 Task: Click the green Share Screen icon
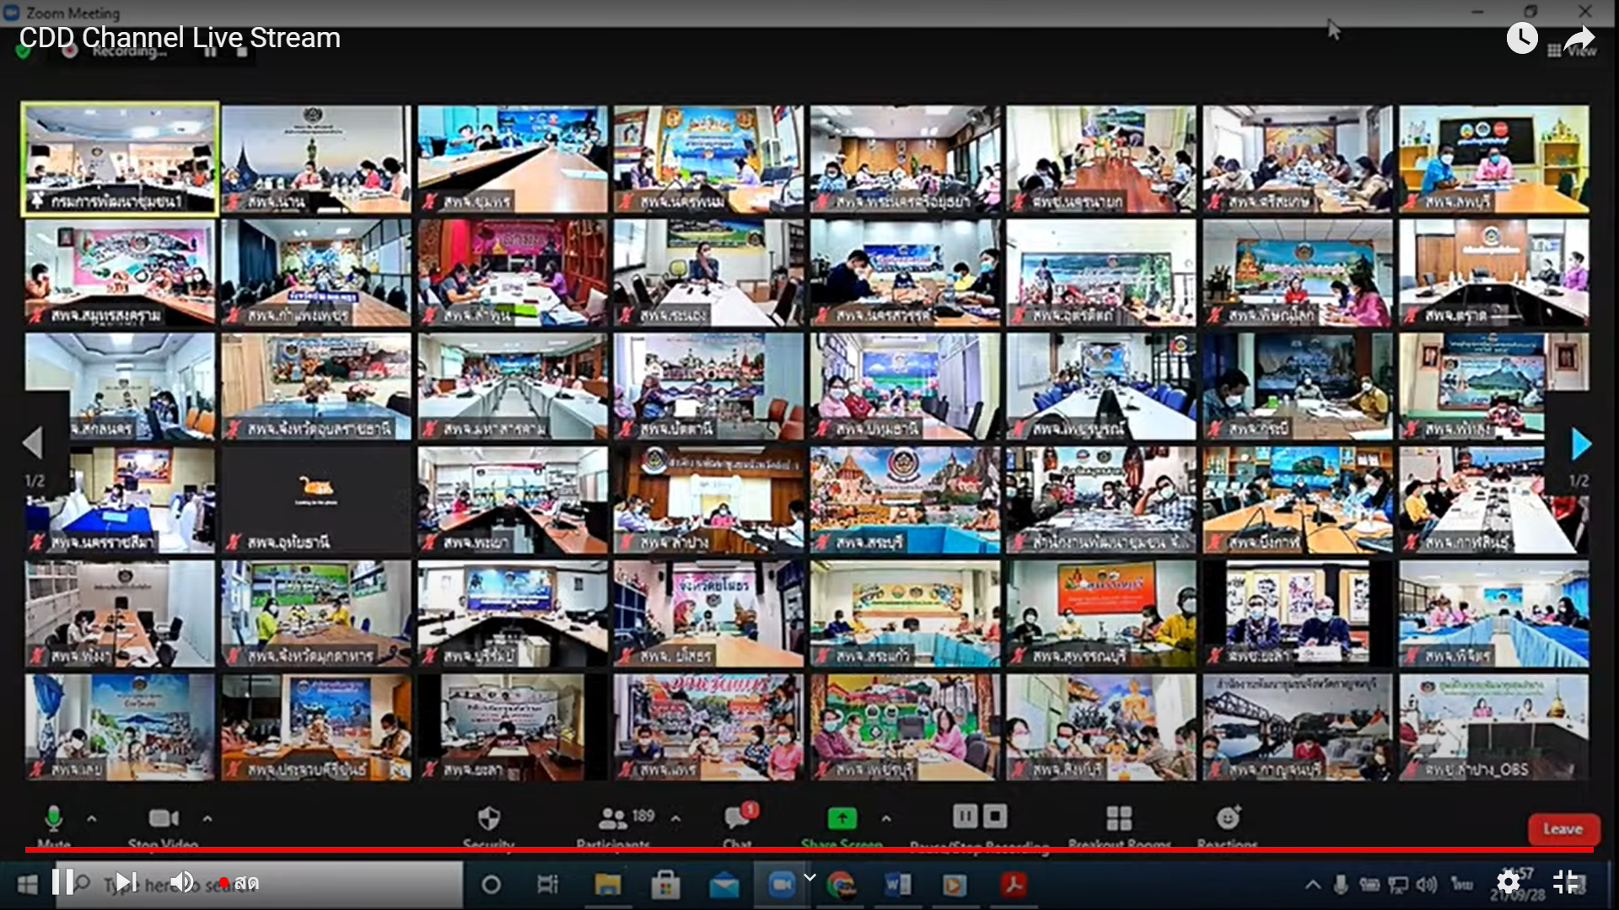click(x=842, y=818)
